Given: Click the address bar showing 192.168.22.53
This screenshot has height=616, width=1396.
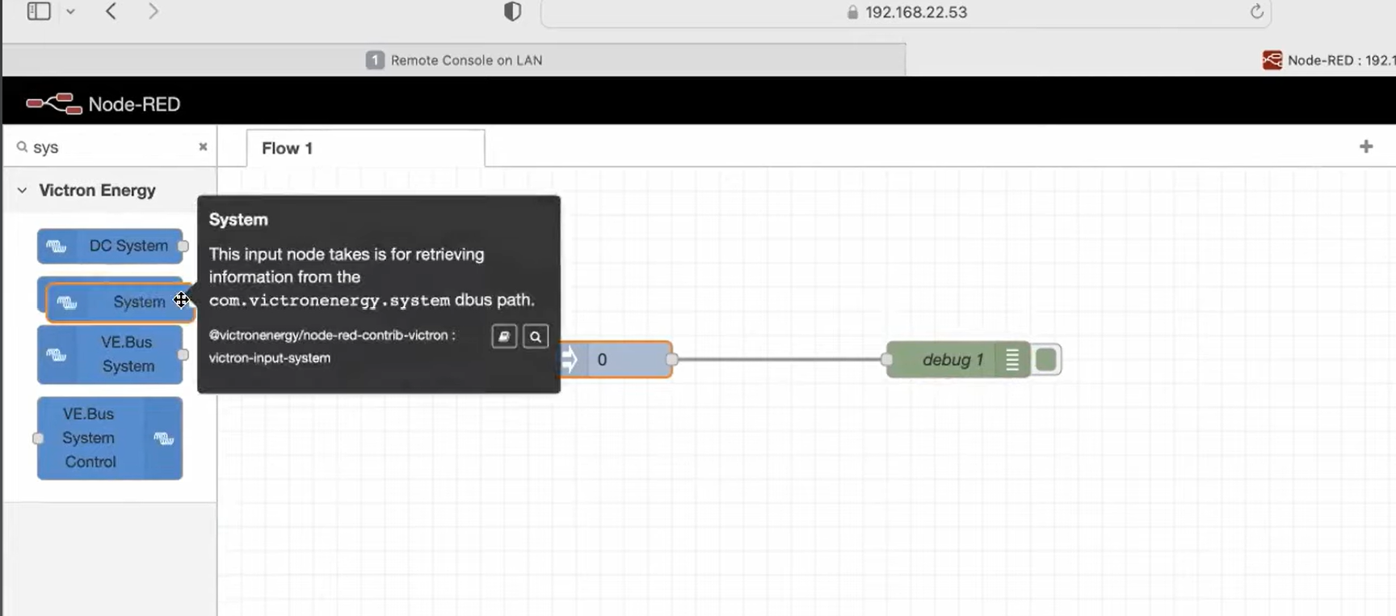Looking at the screenshot, I should point(906,13).
